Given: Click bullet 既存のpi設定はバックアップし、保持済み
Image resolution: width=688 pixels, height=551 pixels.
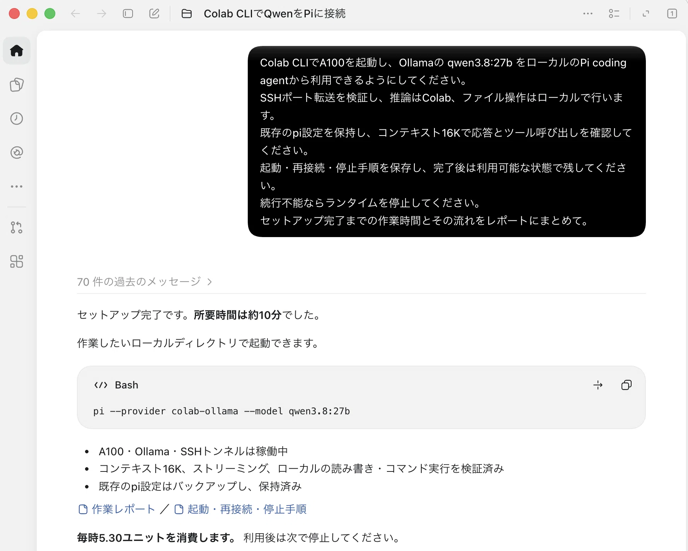Looking at the screenshot, I should (x=200, y=486).
